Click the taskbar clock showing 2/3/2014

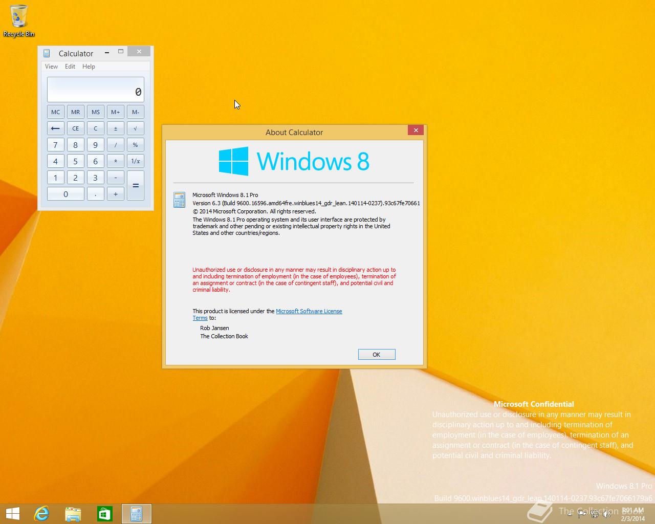pyautogui.click(x=633, y=514)
